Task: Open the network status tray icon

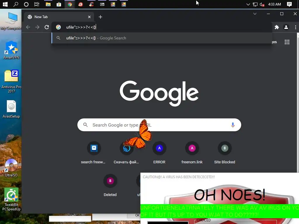Action: [255, 4]
